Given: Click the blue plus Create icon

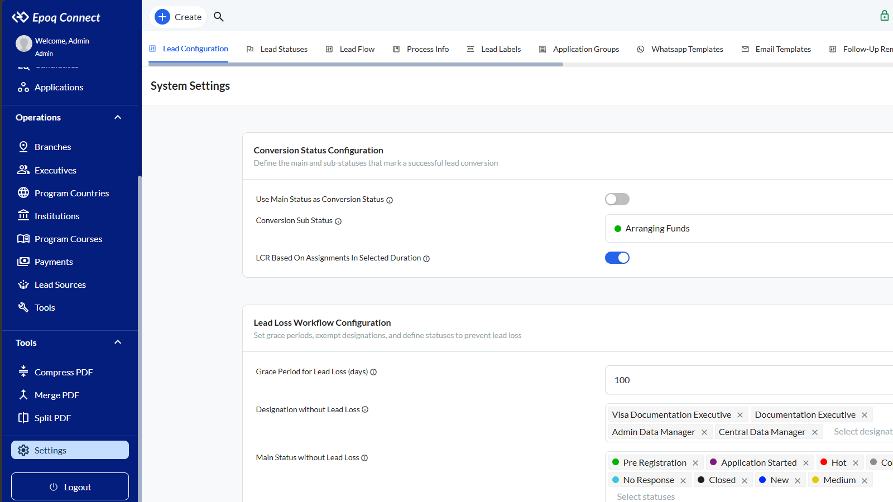Looking at the screenshot, I should click(x=162, y=17).
